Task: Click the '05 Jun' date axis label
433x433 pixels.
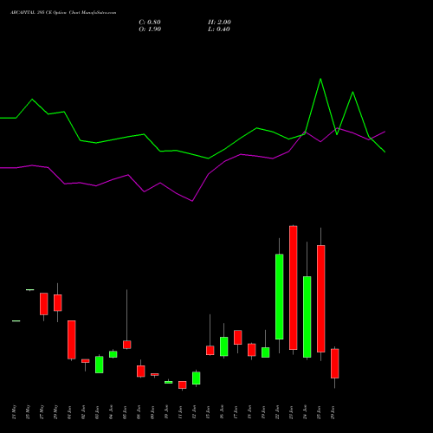Action: coord(125,412)
